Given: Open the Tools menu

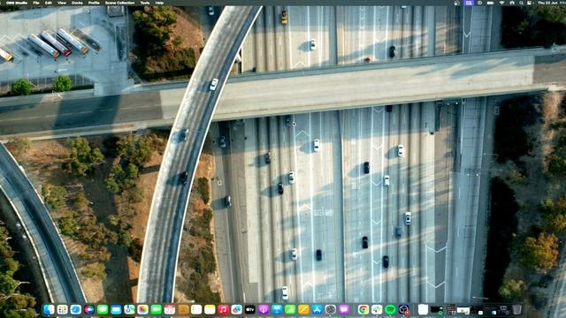Looking at the screenshot, I should (145, 3).
